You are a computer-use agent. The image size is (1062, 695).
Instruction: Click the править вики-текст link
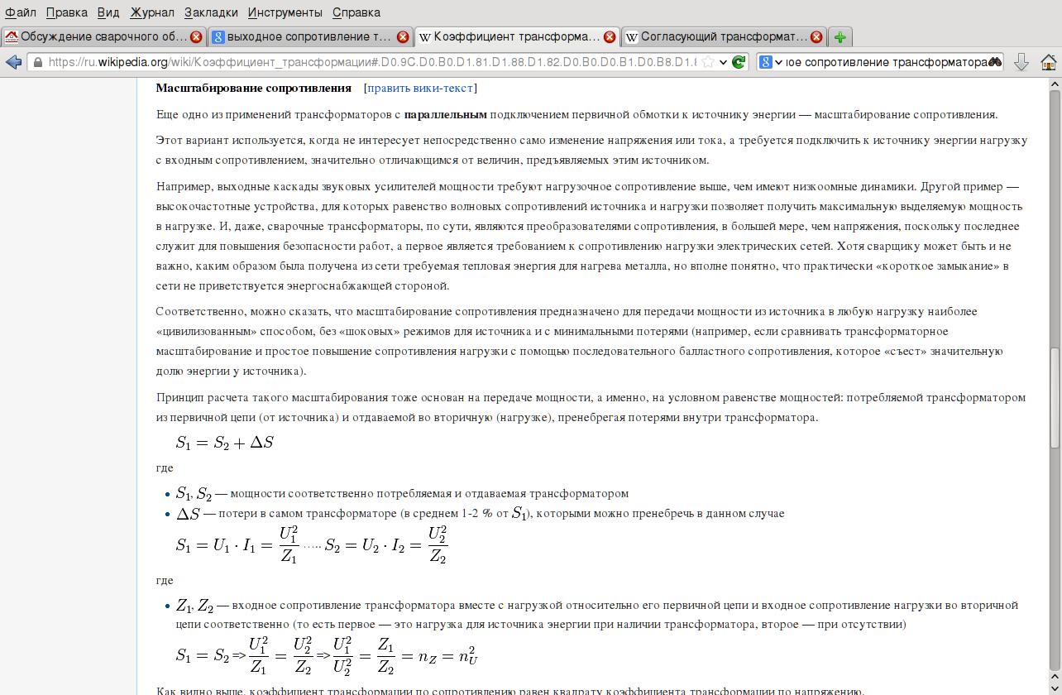(x=420, y=88)
